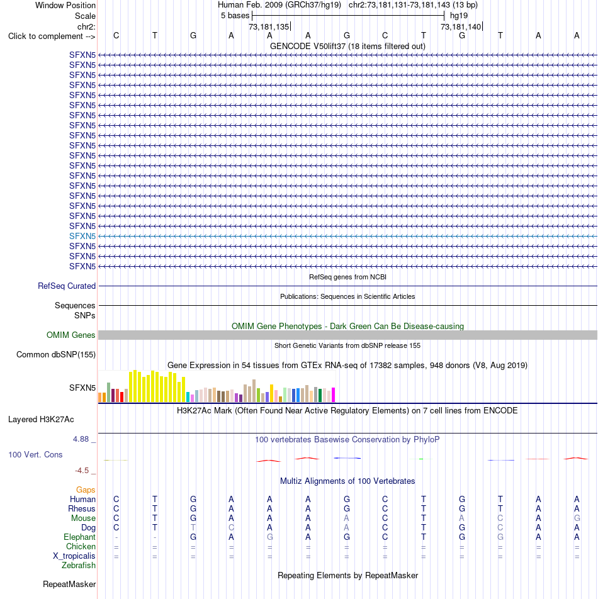Click the 'H3K27Ac Mark' ENCODE track title
598x599 pixels.
347,411
